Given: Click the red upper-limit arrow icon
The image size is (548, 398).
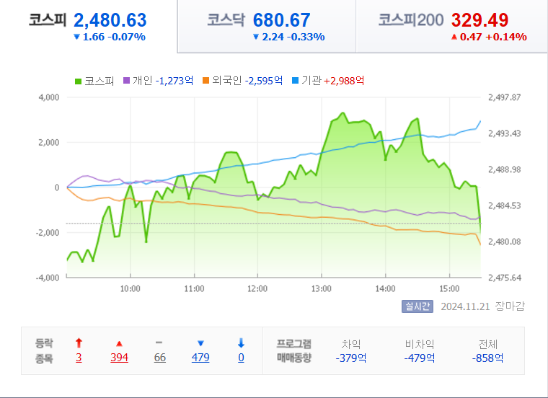Looking at the screenshot, I should coord(79,343).
